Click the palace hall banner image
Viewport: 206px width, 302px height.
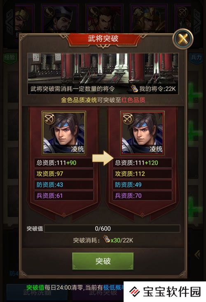(103, 74)
